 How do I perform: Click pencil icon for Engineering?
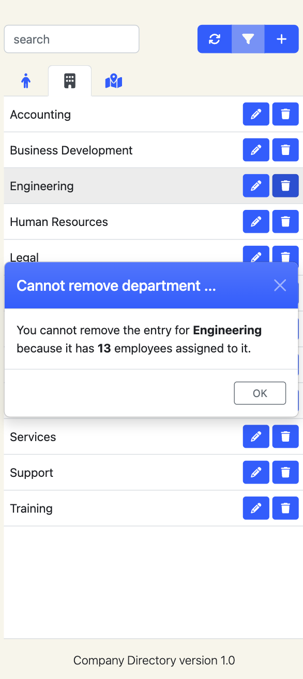(256, 186)
